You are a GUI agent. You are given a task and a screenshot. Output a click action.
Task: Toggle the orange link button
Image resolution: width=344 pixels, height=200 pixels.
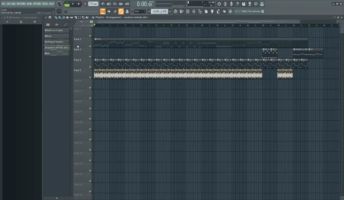tap(121, 11)
